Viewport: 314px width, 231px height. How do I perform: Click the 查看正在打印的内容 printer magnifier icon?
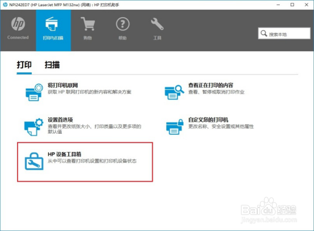174,92
